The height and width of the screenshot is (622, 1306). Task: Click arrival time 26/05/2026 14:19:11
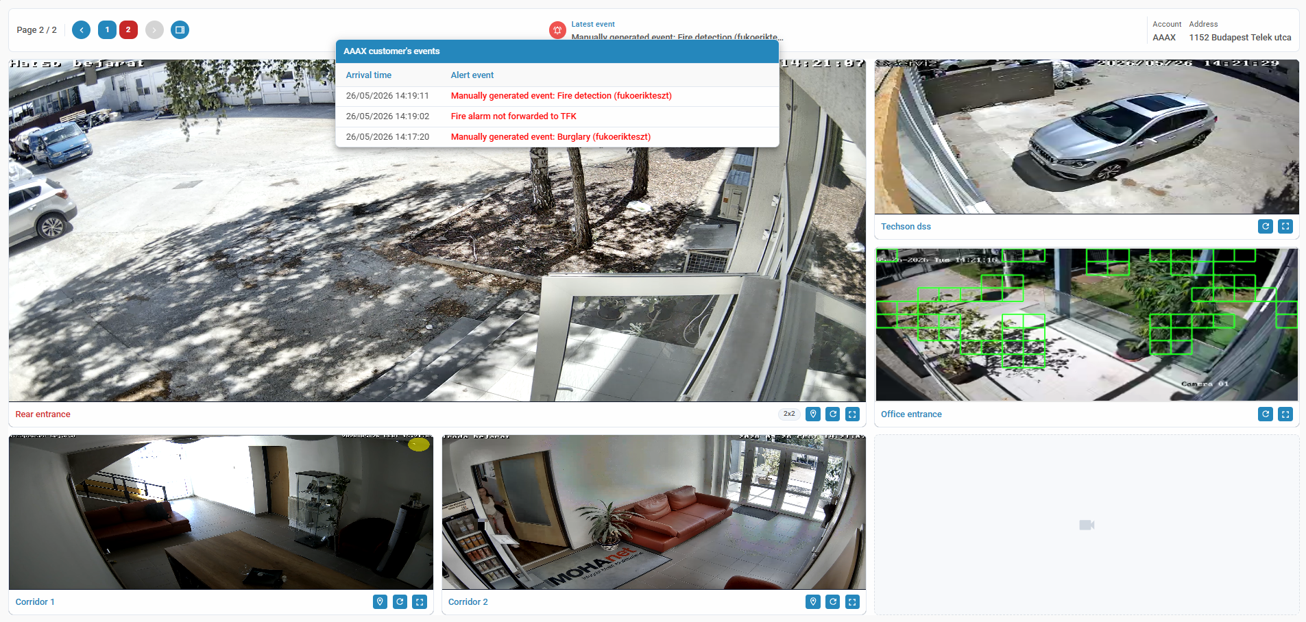pyautogui.click(x=387, y=96)
